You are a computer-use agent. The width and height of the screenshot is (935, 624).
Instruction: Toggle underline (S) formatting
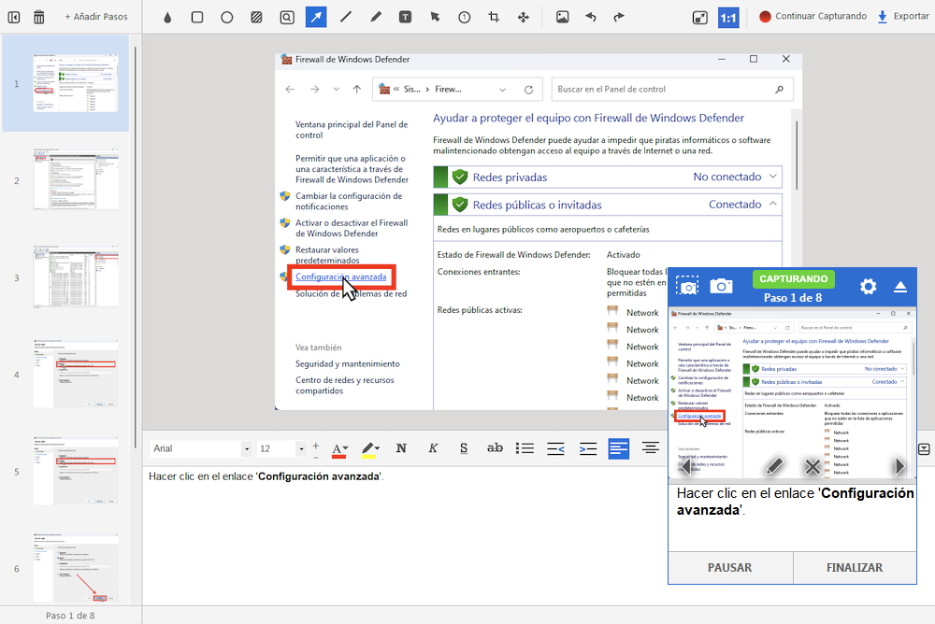[x=464, y=448]
